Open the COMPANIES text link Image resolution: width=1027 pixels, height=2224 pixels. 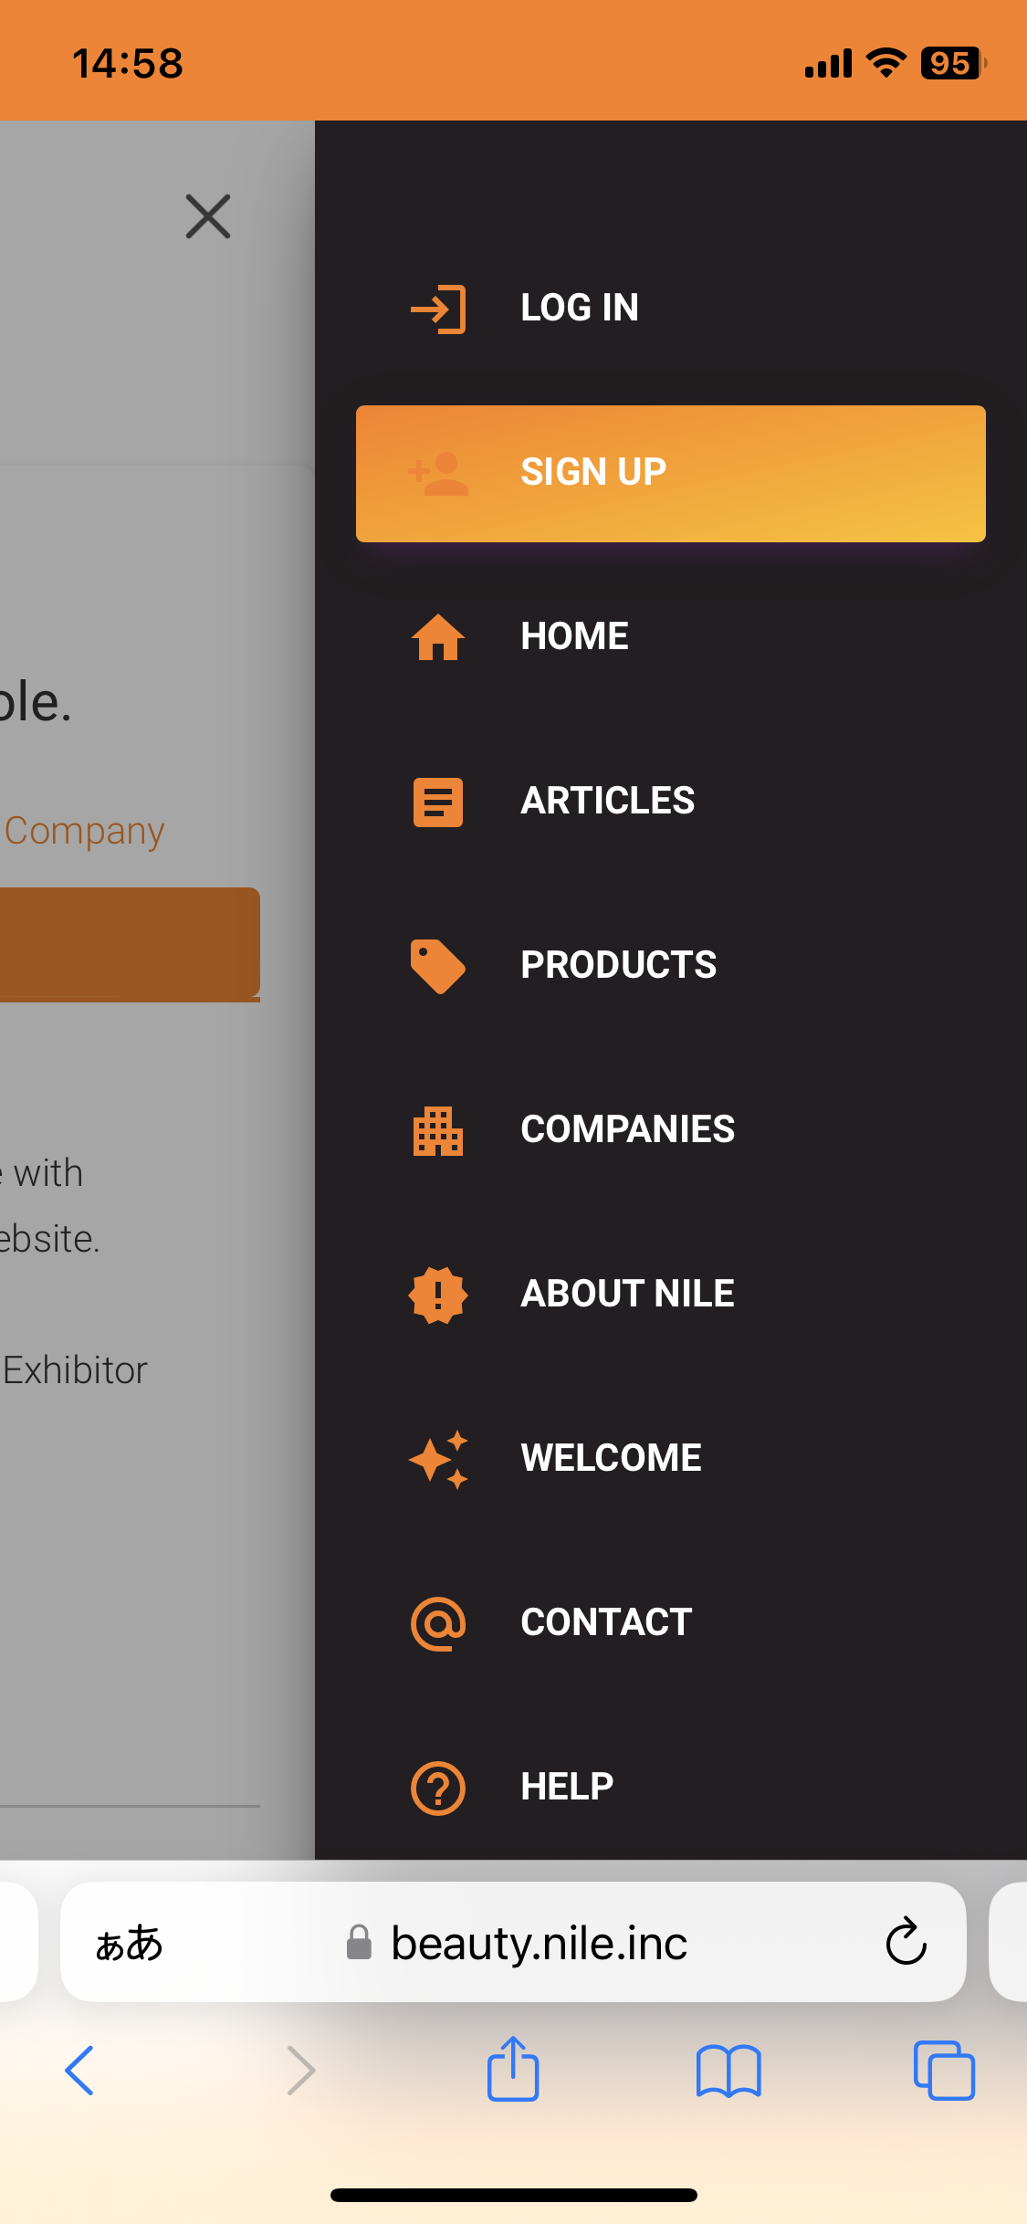627,1129
